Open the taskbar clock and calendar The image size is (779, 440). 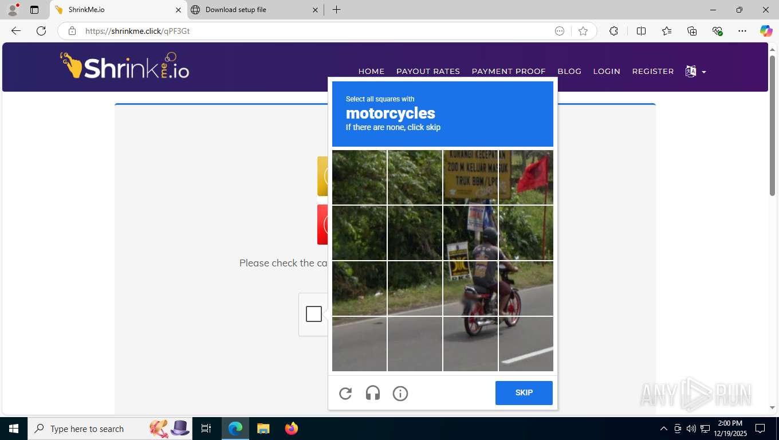point(730,429)
